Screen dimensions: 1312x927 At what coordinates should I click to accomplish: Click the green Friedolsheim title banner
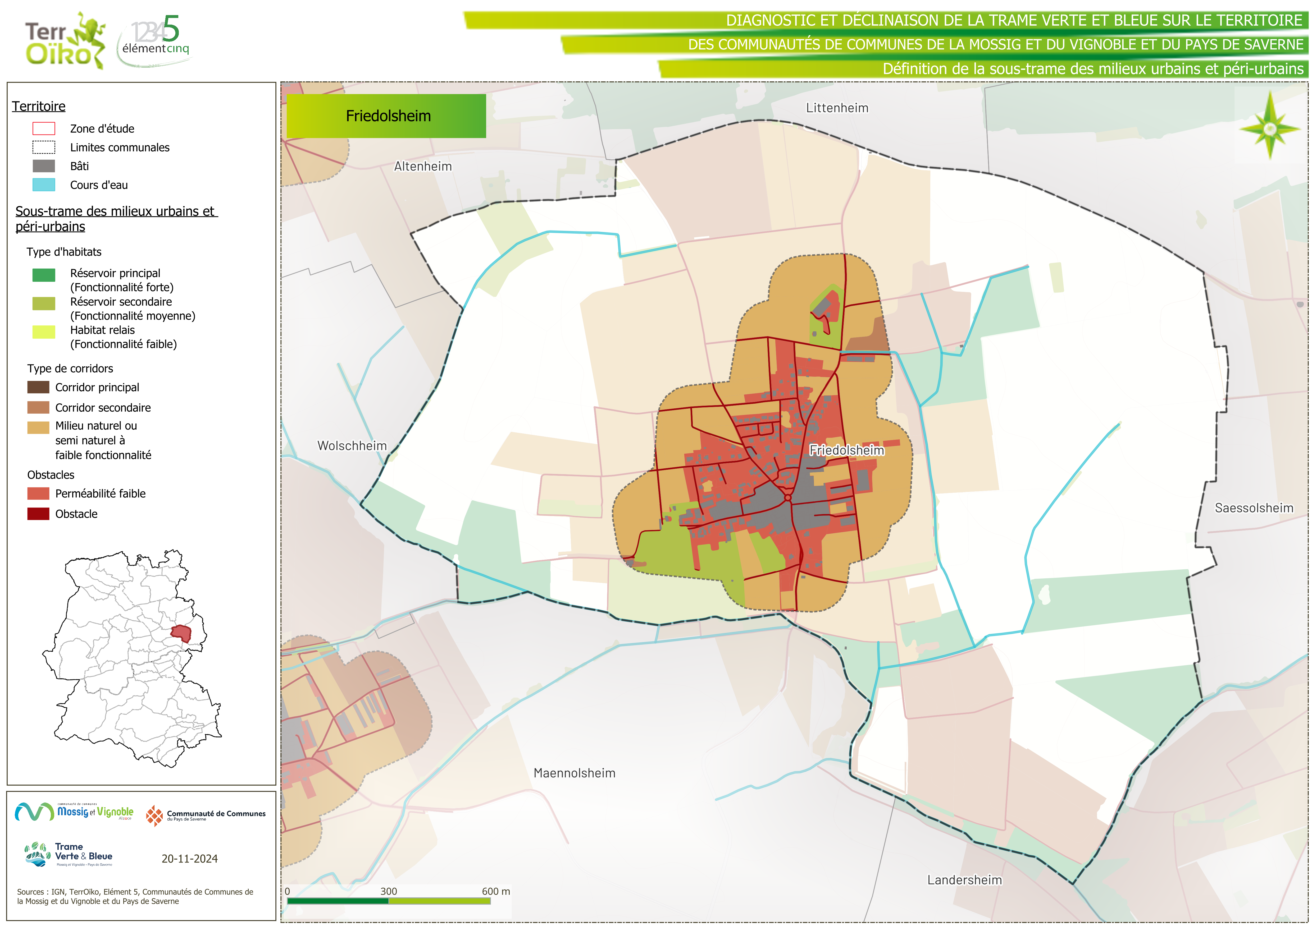coord(386,116)
